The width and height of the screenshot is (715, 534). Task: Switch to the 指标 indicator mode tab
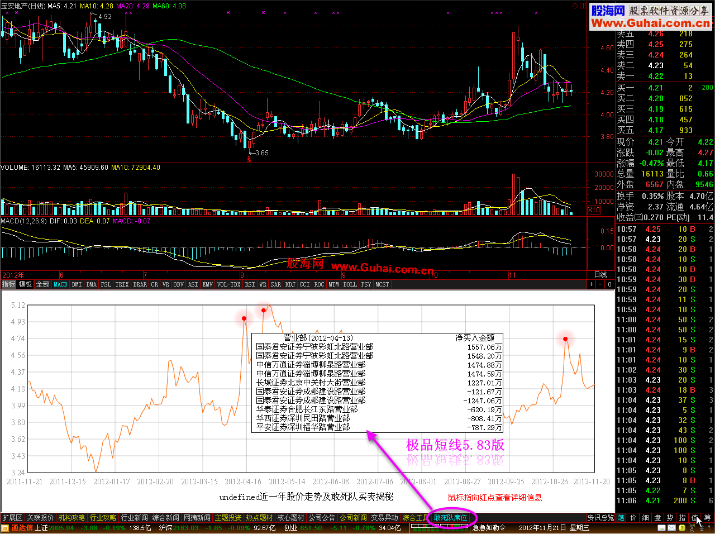8,284
